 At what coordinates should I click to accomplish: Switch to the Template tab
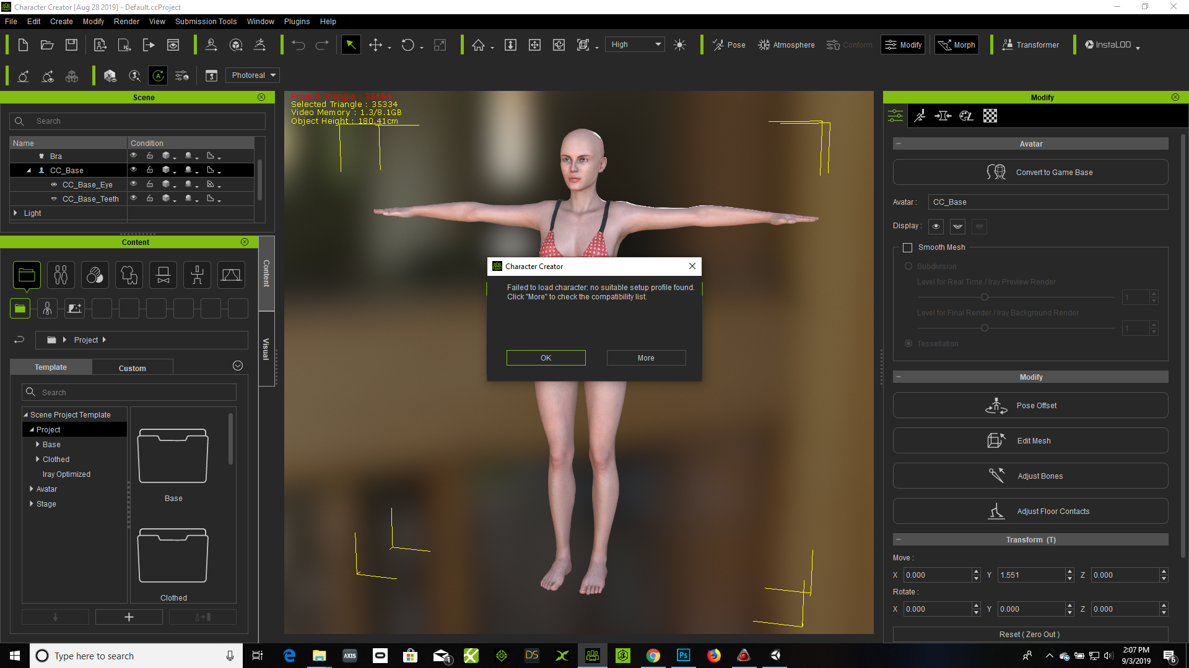[x=51, y=367]
